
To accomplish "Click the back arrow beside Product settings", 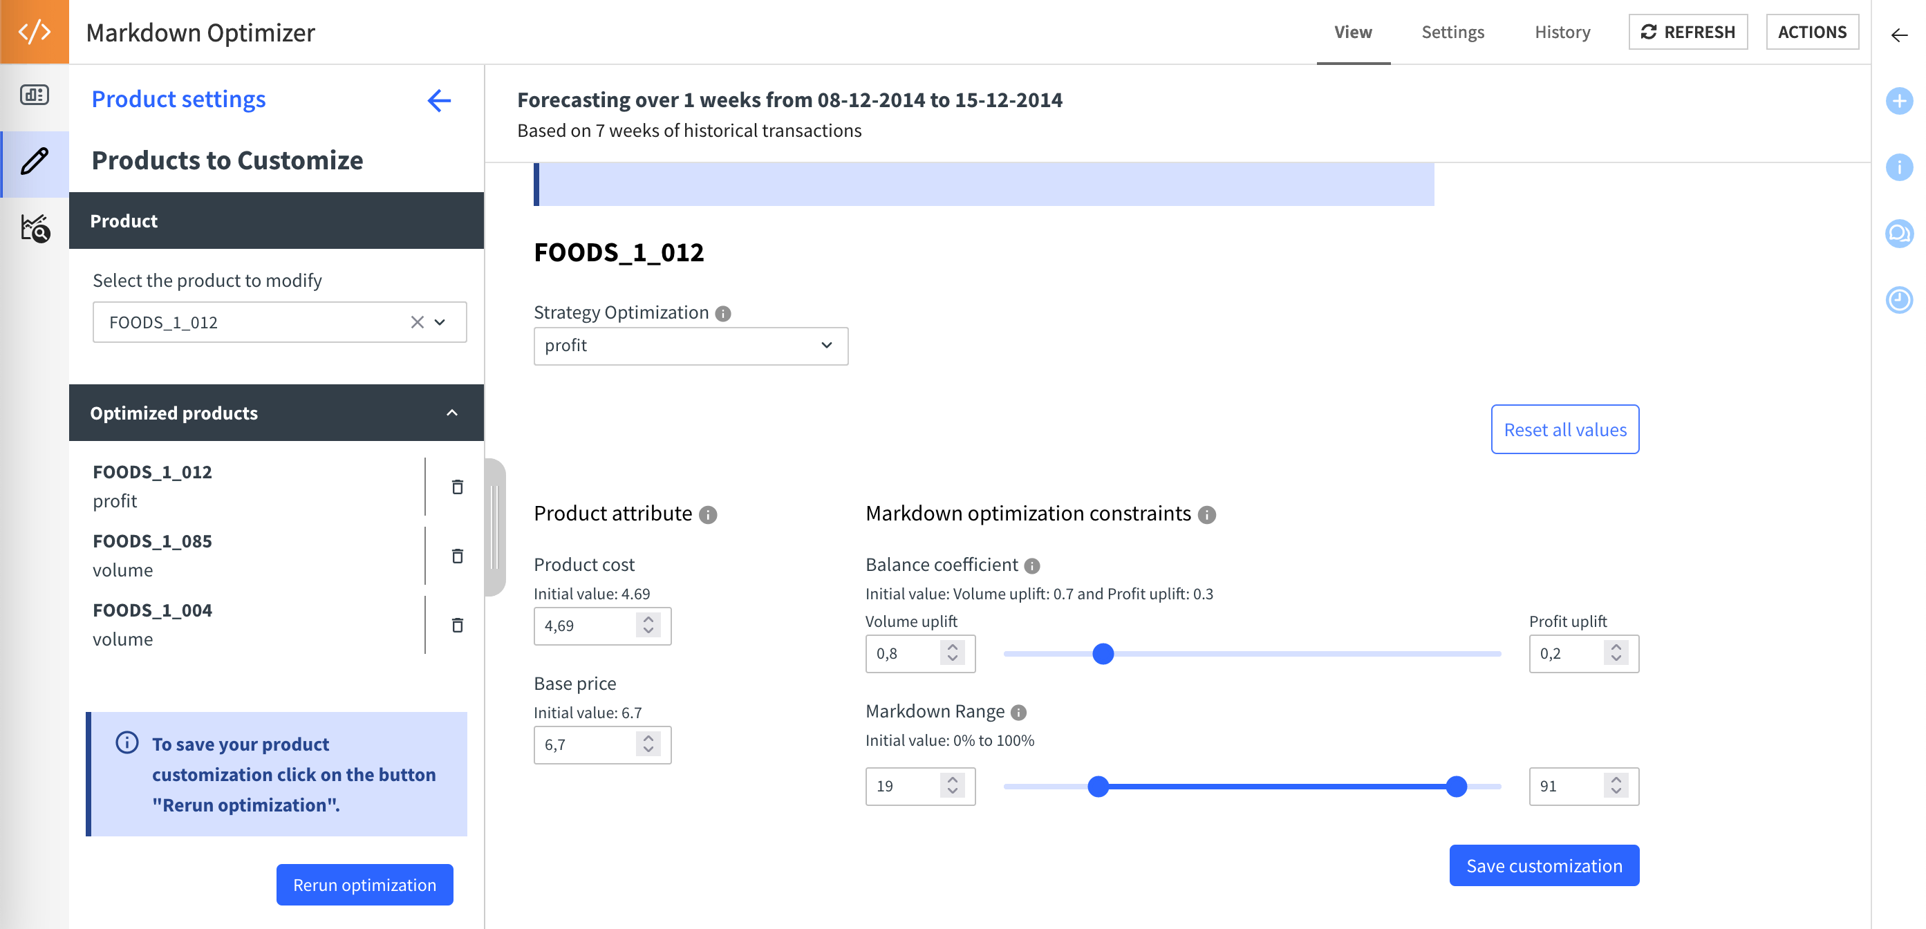I will 439,101.
